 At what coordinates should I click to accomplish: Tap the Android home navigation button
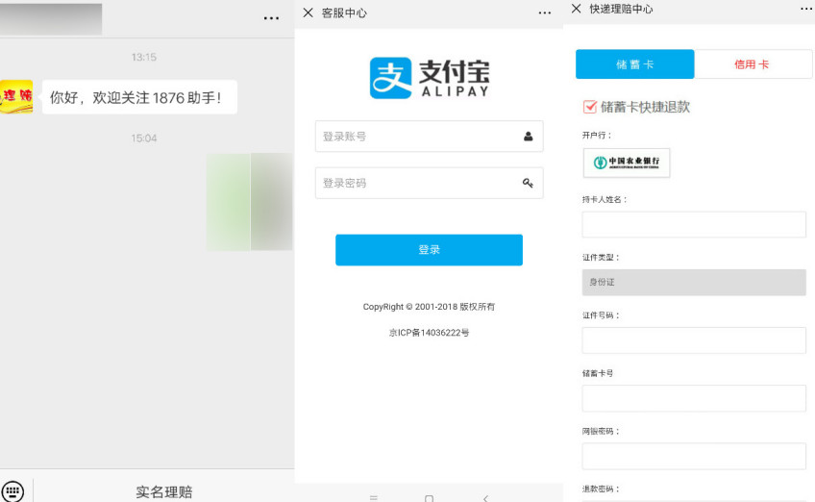click(429, 498)
